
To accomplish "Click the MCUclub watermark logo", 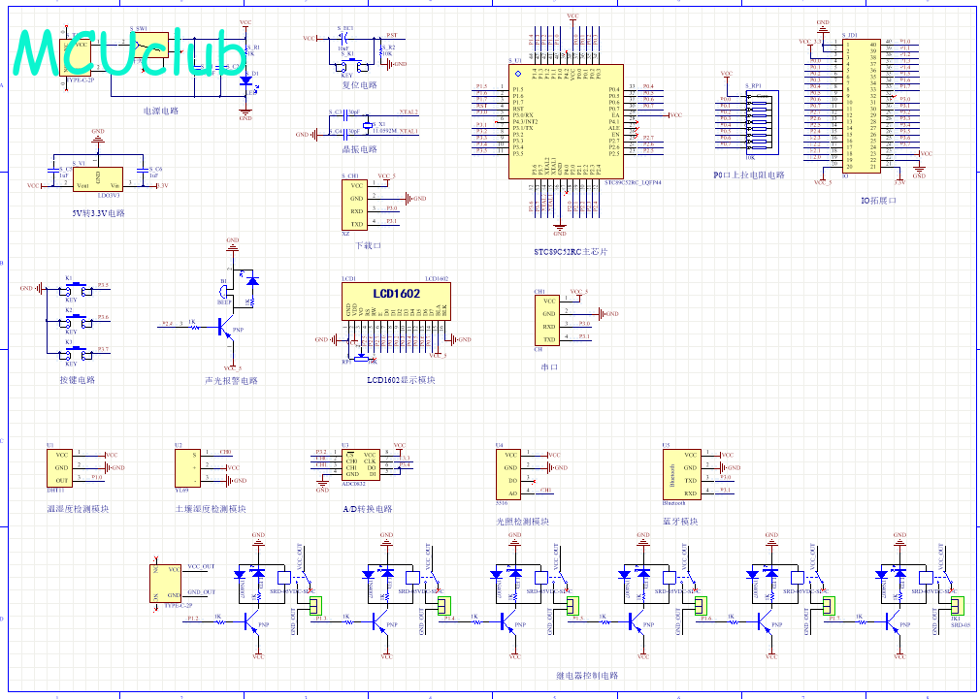I will 131,53.
